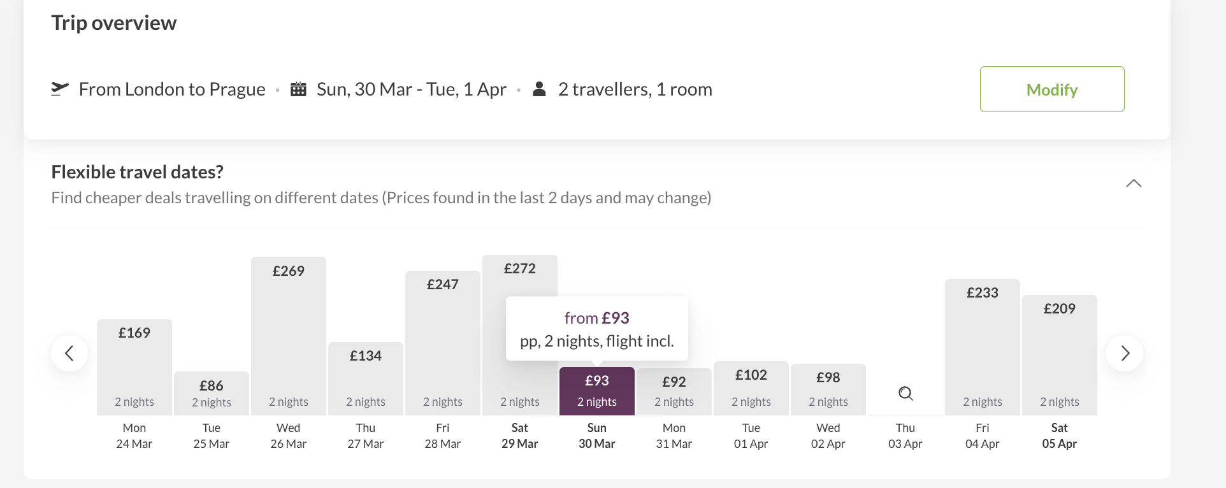Choose the £98 Wed 02 Apr bar

coord(828,389)
